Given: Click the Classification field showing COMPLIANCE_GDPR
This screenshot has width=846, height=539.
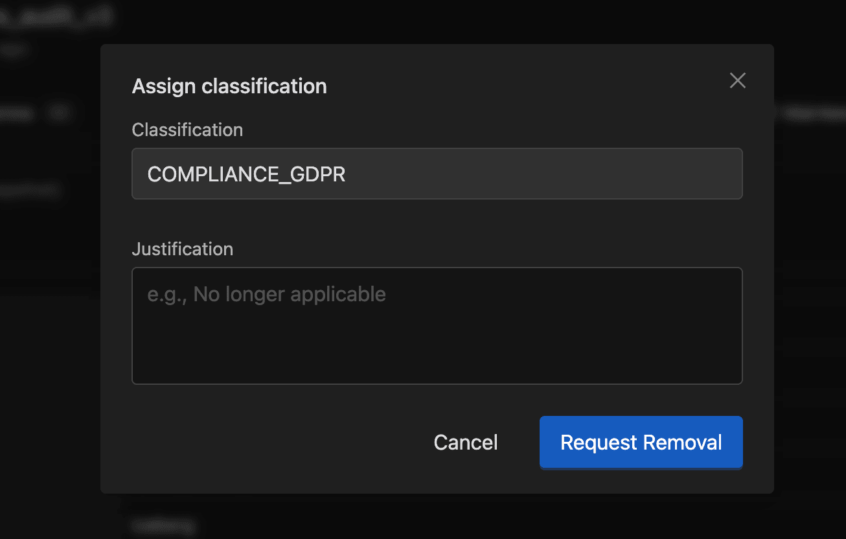Looking at the screenshot, I should tap(437, 174).
